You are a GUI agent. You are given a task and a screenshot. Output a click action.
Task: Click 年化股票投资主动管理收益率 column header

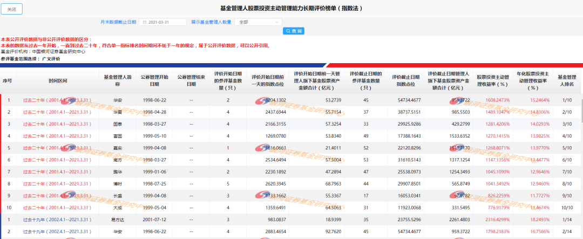click(x=533, y=81)
